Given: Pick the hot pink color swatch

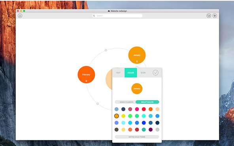Looking at the screenshot, I should (137, 109).
